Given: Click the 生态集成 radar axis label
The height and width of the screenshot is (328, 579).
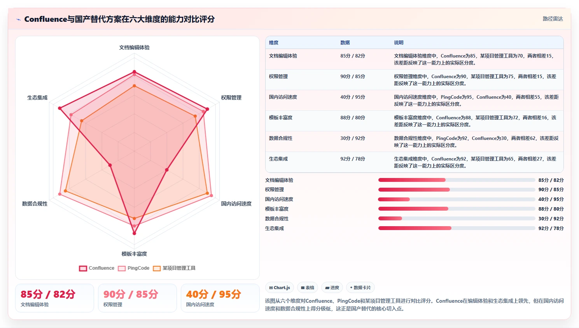Looking at the screenshot, I should coord(37,98).
